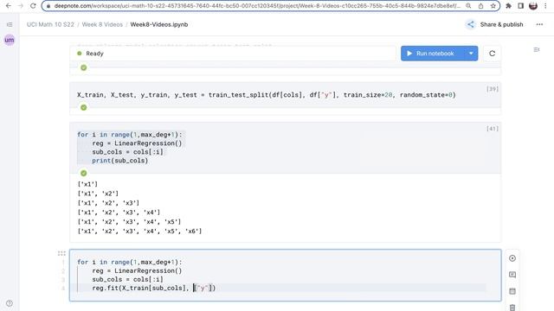The width and height of the screenshot is (554, 311).
Task: Click execution count [39] label
Action: pyautogui.click(x=493, y=89)
